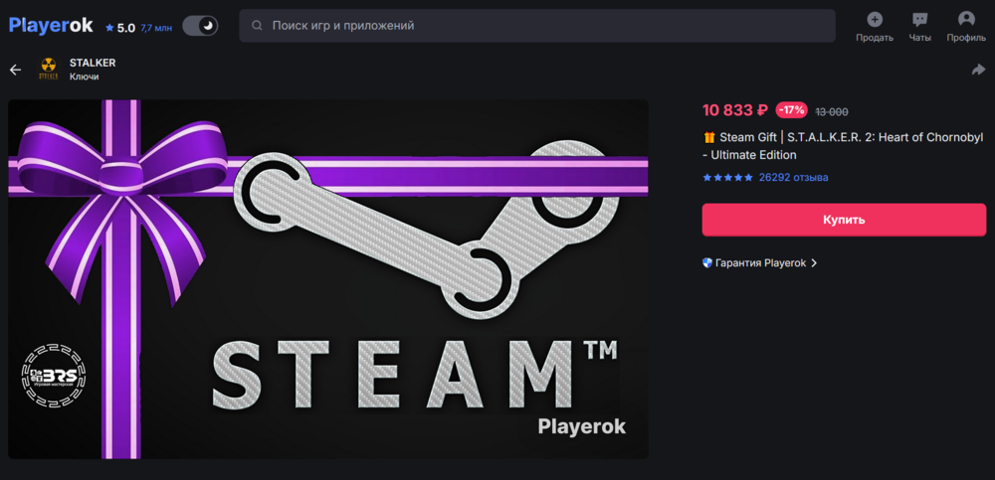This screenshot has width=995, height=480.
Task: Share listing with the arrow icon
Action: (x=978, y=70)
